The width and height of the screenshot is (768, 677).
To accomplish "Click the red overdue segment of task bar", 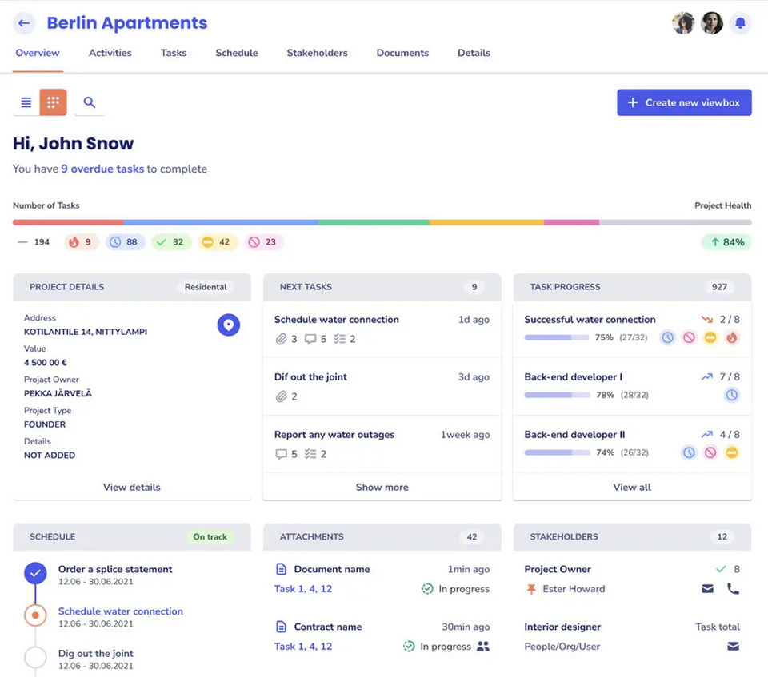I will click(x=68, y=222).
